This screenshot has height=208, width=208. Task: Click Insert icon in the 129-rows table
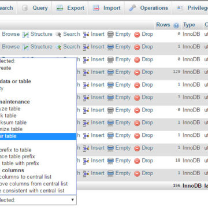point(86,72)
